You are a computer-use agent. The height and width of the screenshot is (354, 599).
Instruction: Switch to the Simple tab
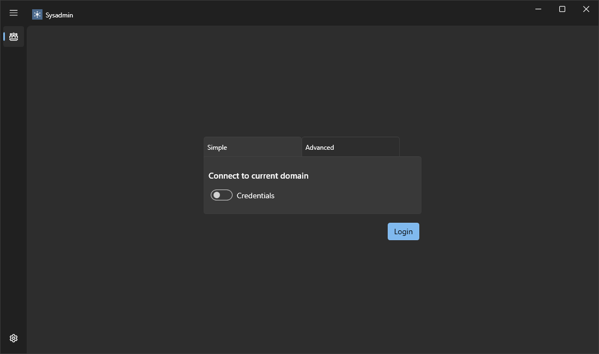coord(252,147)
